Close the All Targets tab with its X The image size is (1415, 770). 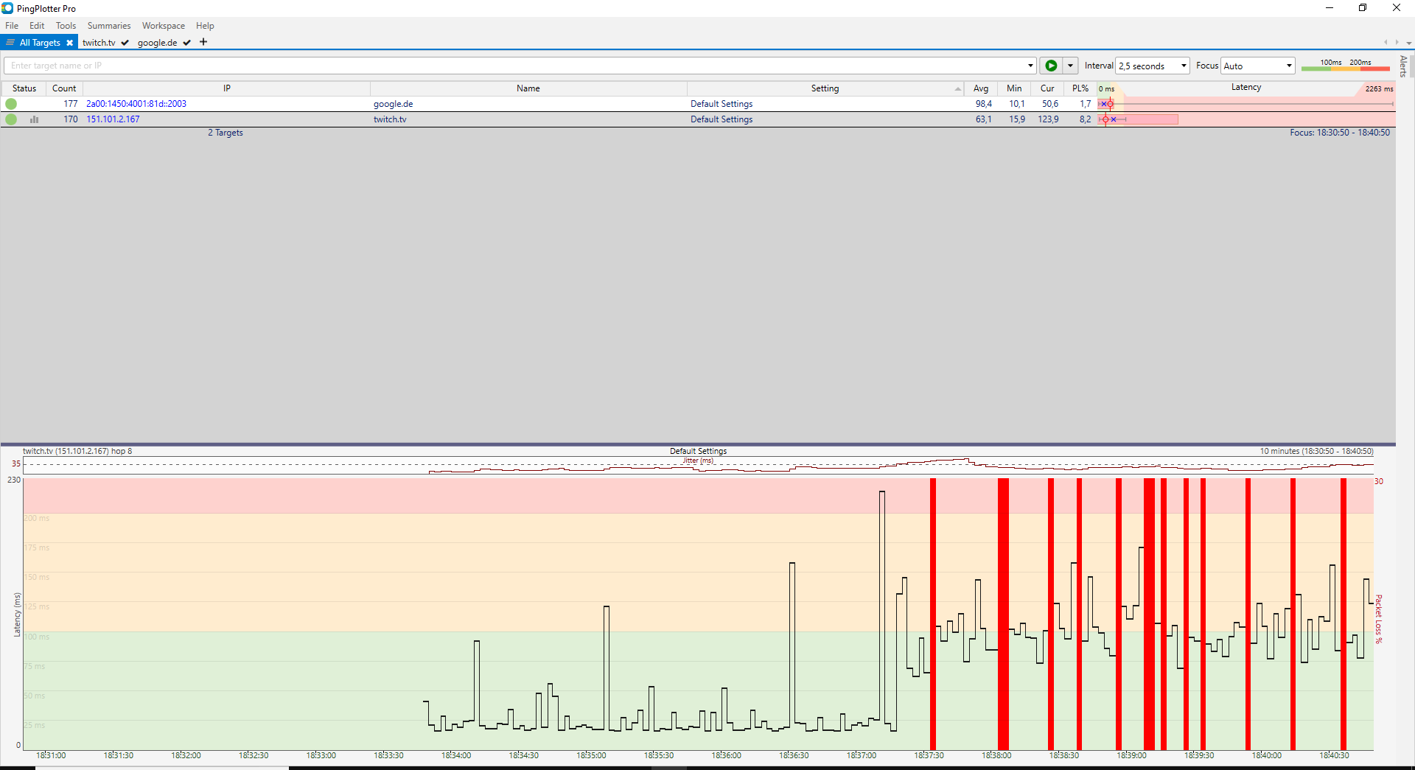pyautogui.click(x=70, y=43)
